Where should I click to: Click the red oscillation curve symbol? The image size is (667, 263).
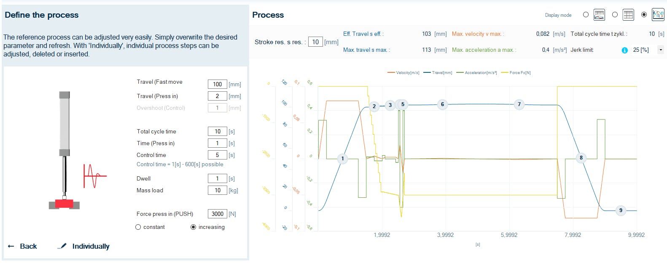[x=94, y=175]
